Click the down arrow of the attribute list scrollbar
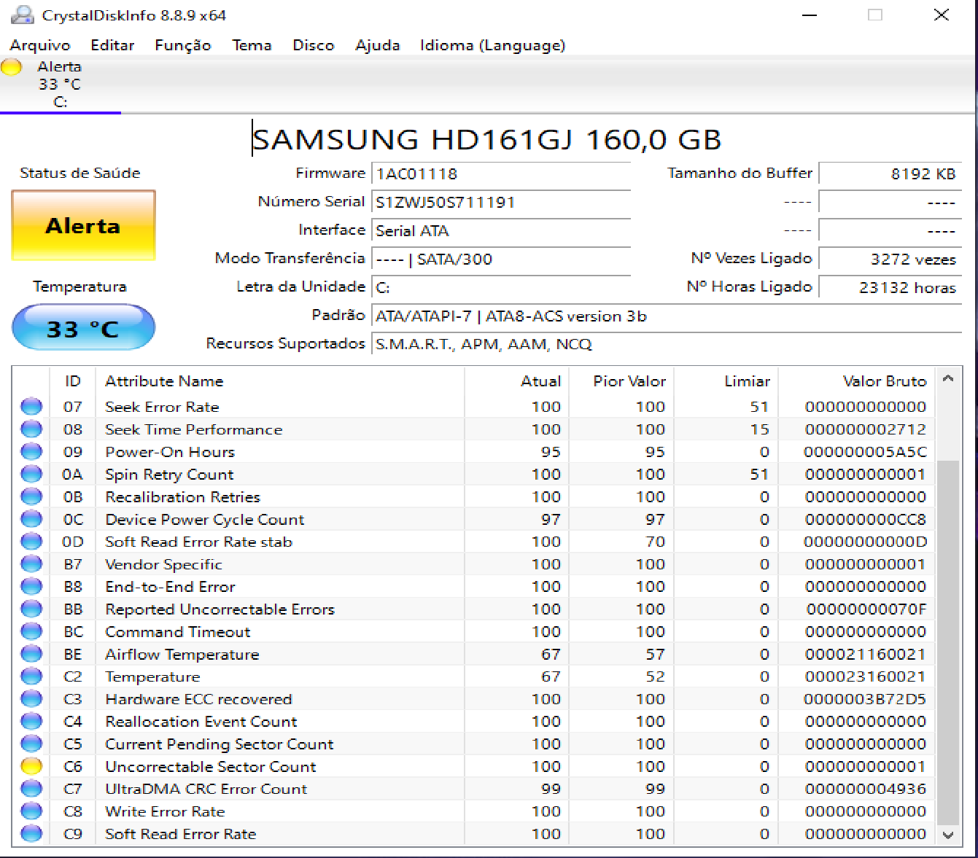This screenshot has height=858, width=978. point(948,835)
